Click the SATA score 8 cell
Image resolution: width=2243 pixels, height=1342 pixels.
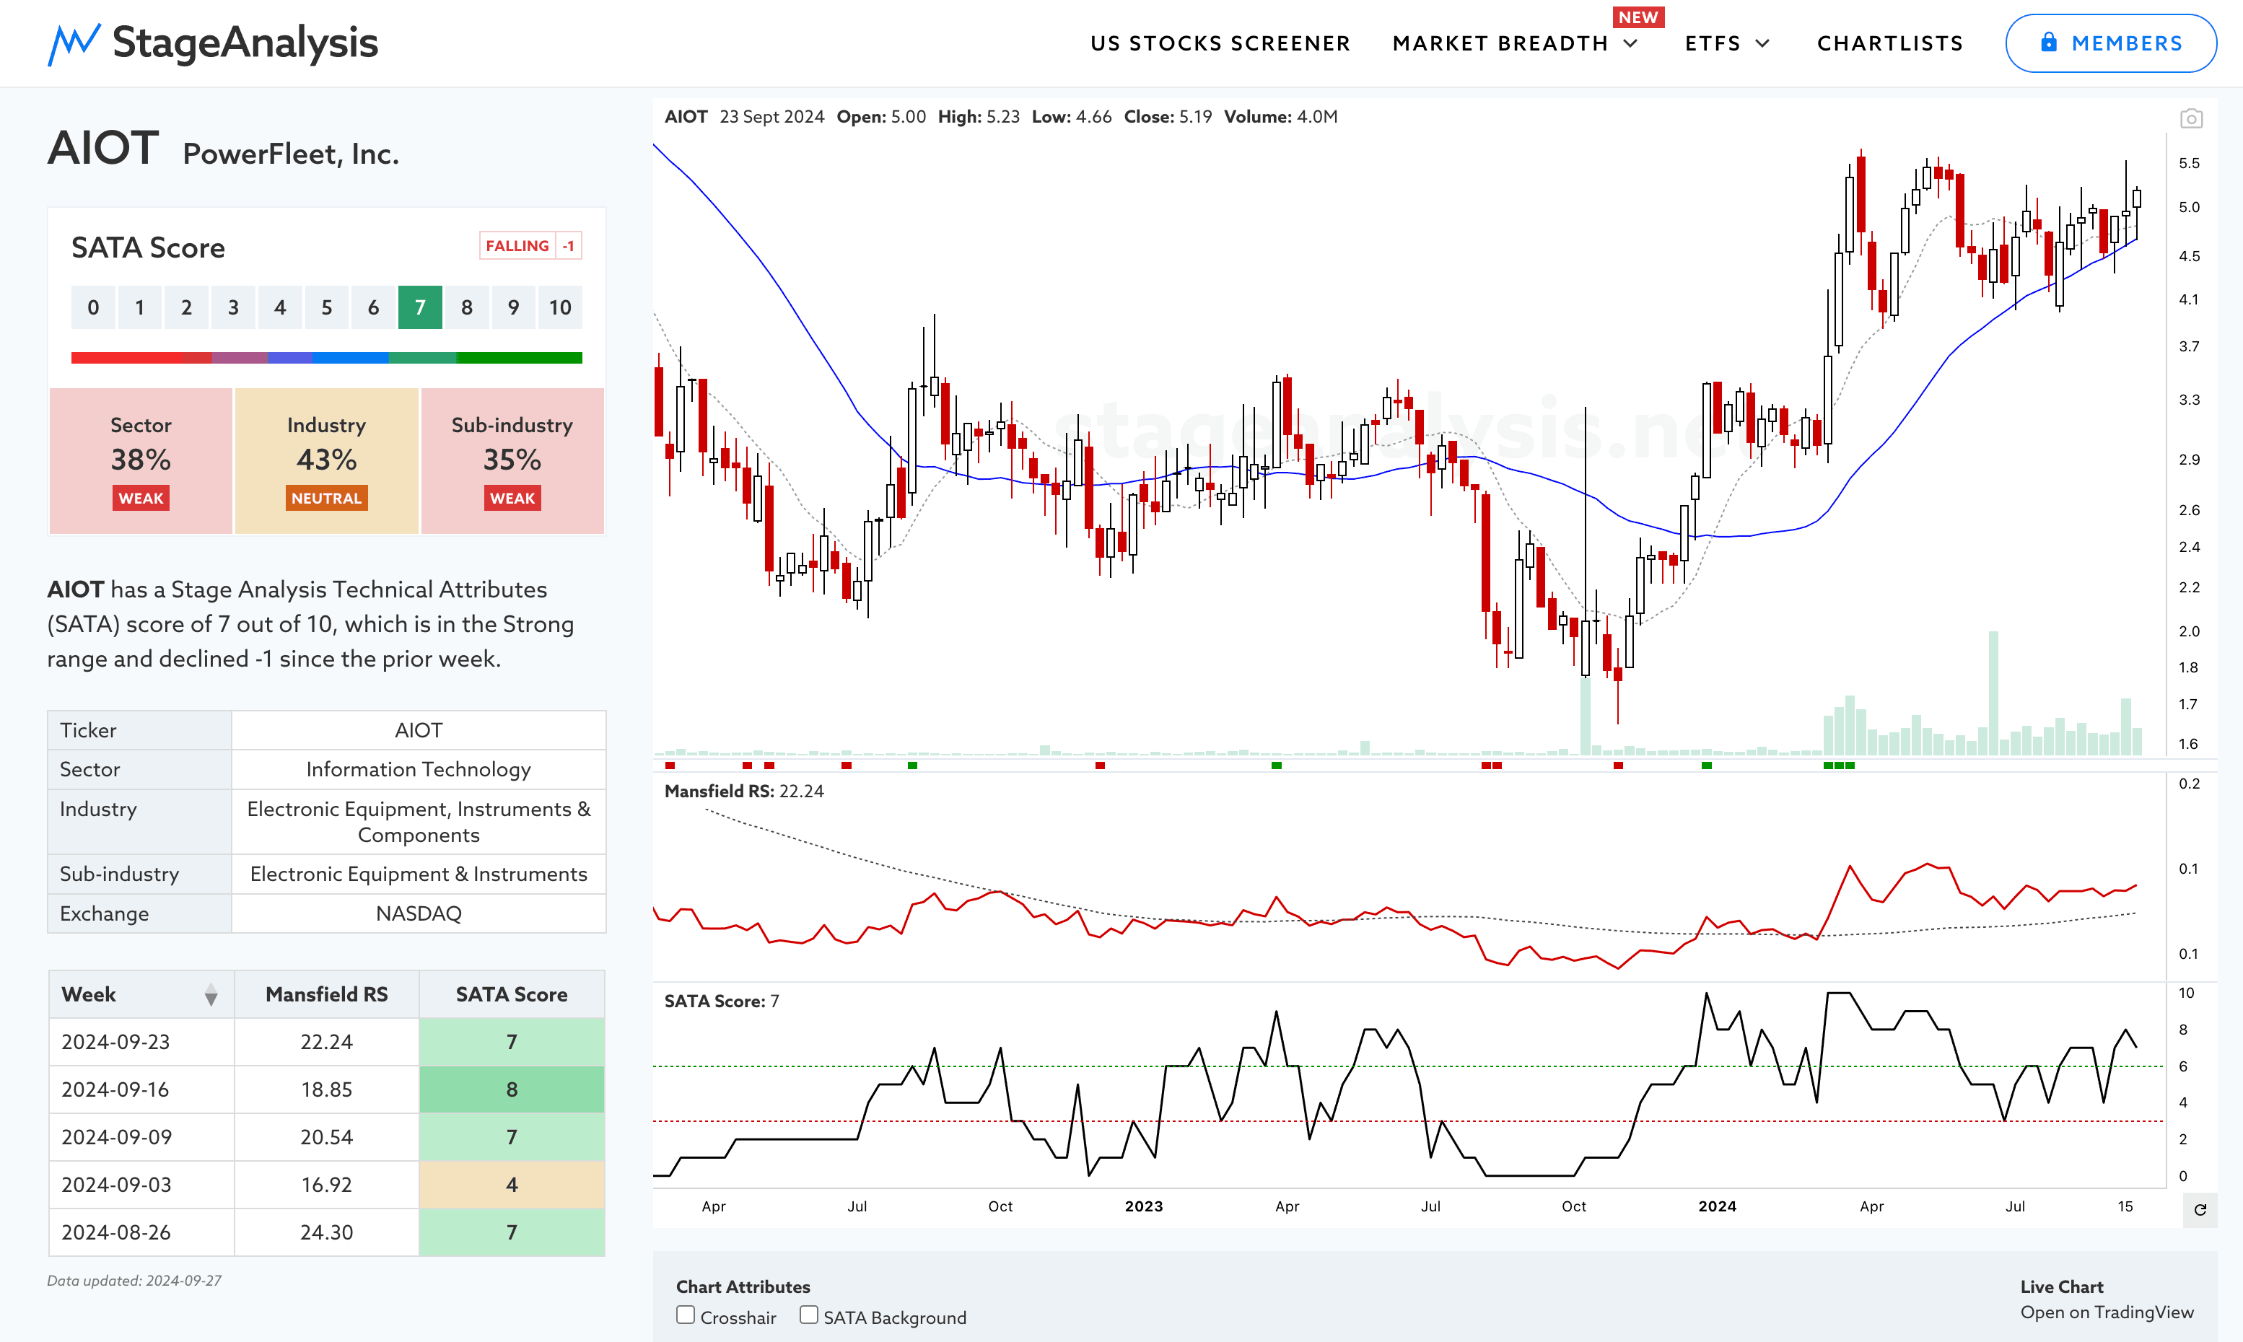click(512, 1089)
